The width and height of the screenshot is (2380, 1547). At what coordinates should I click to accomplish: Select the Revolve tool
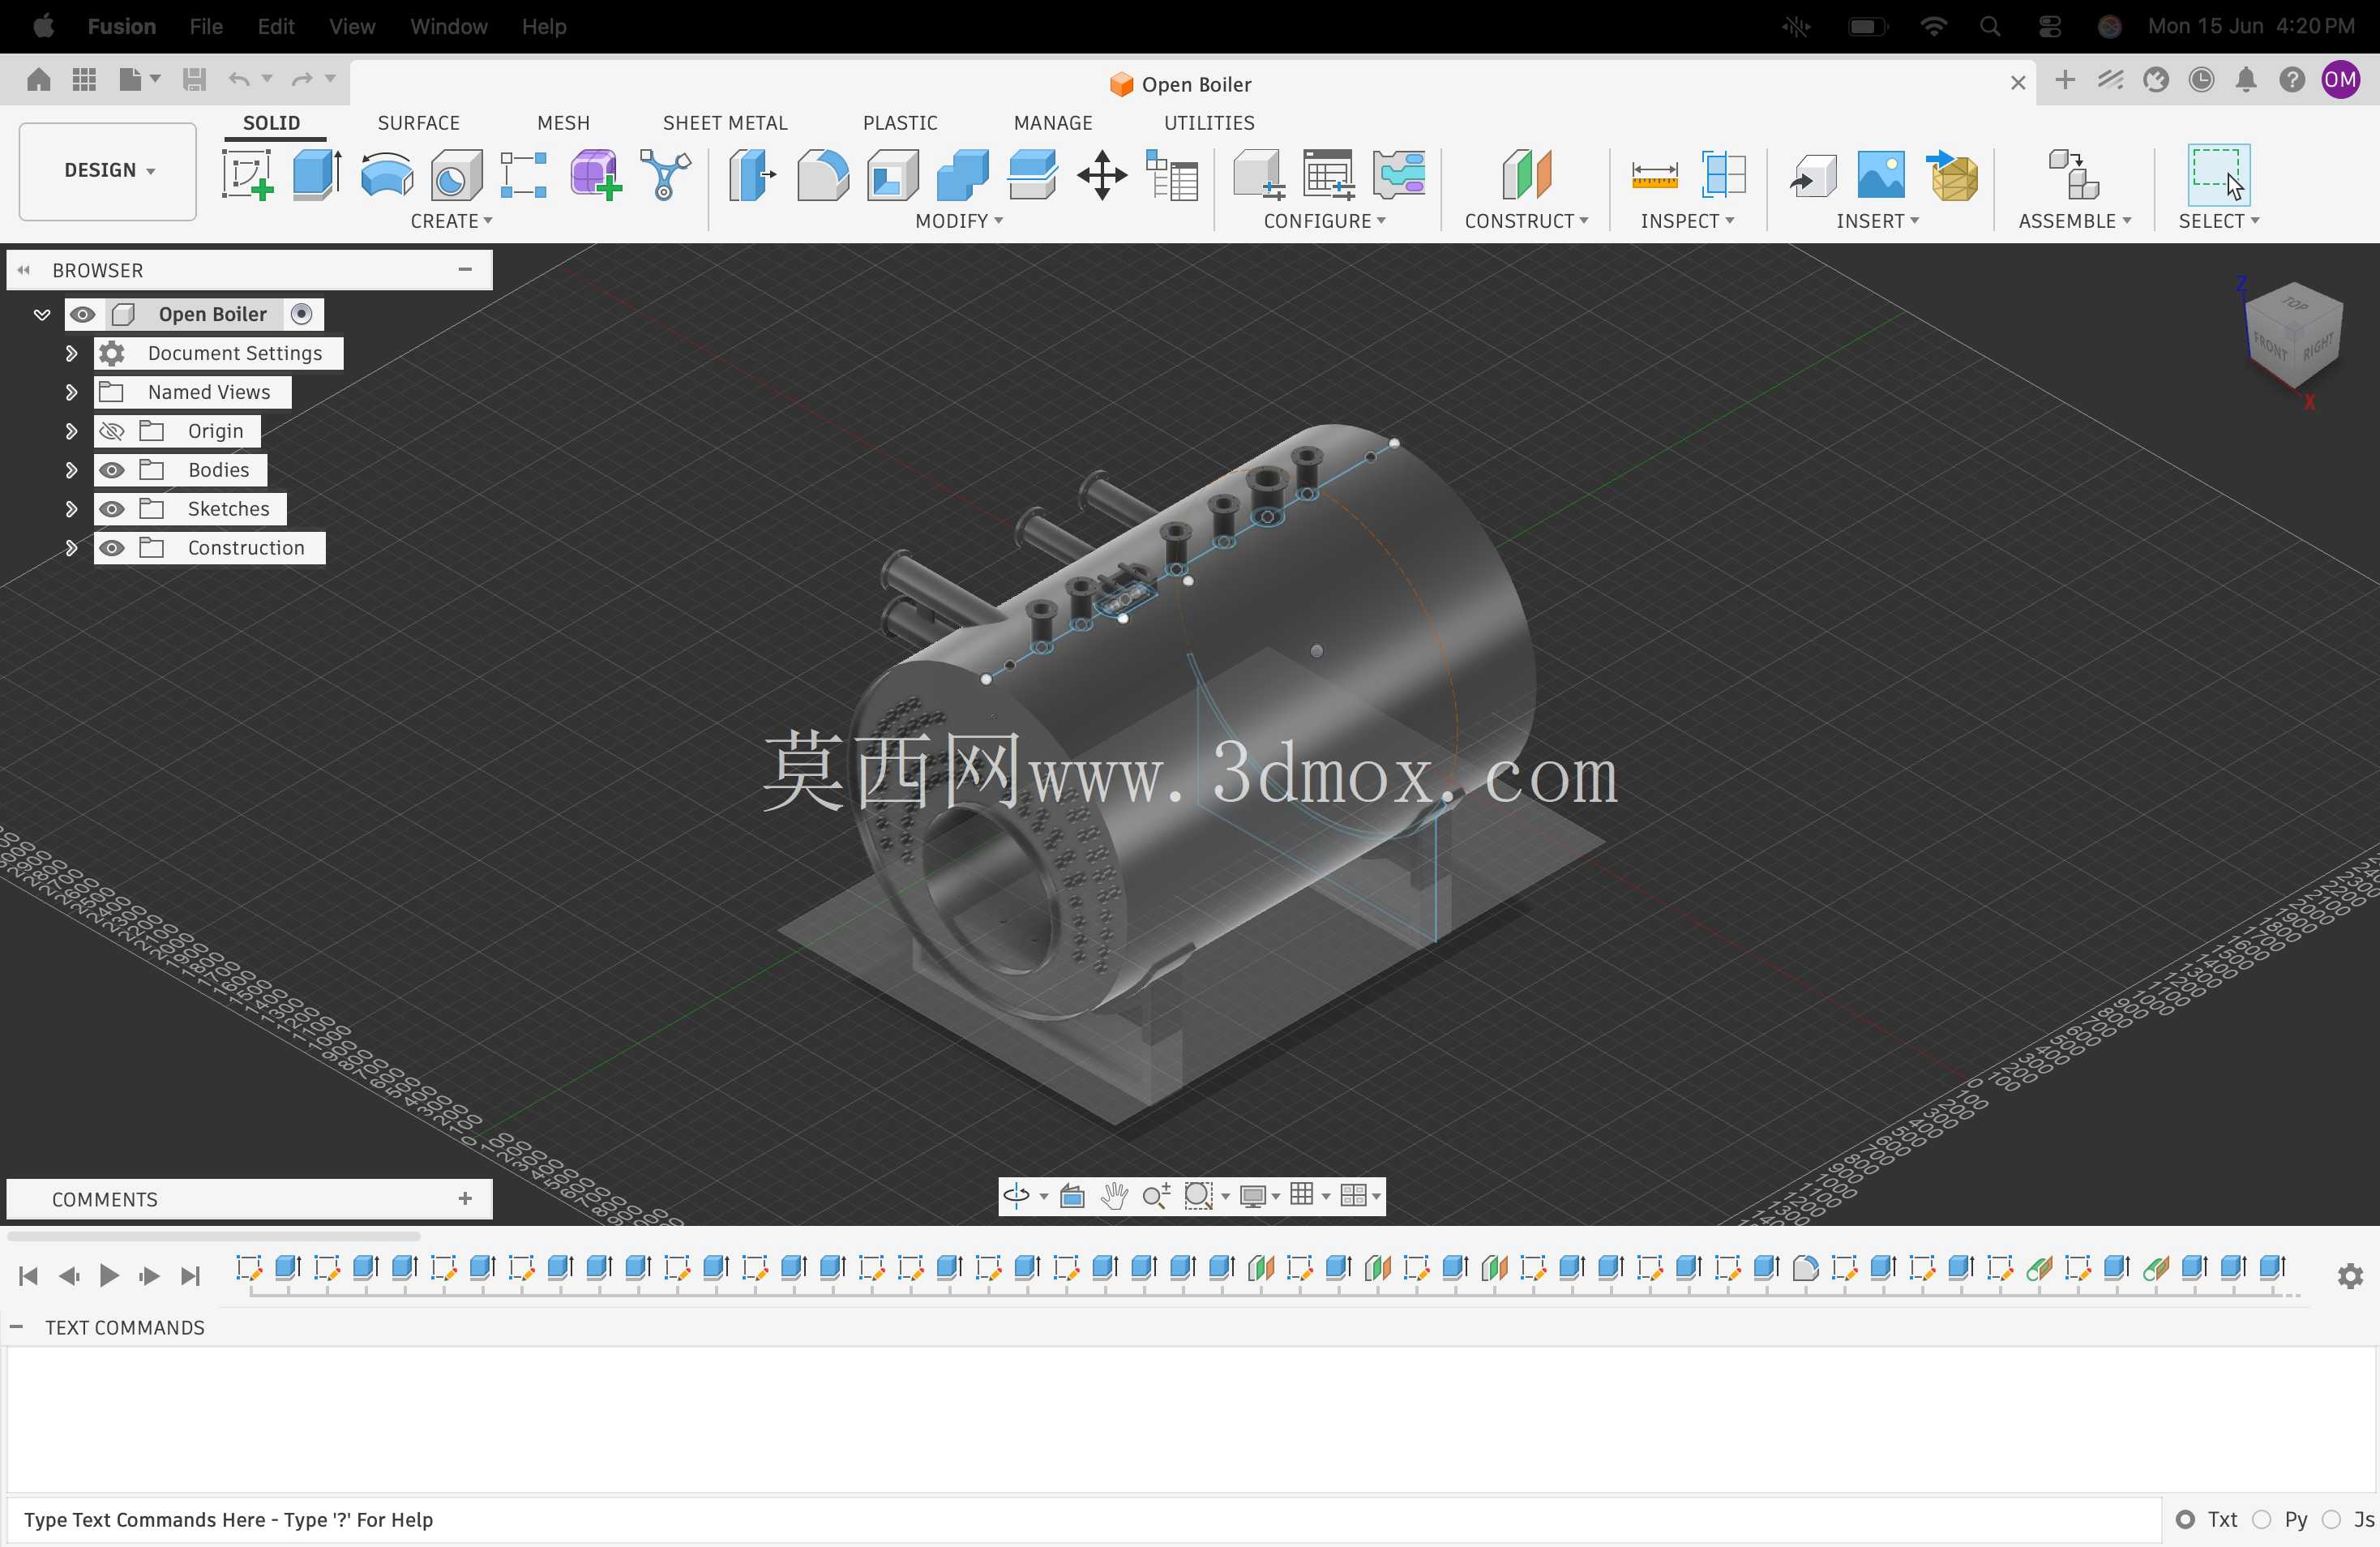coord(387,175)
